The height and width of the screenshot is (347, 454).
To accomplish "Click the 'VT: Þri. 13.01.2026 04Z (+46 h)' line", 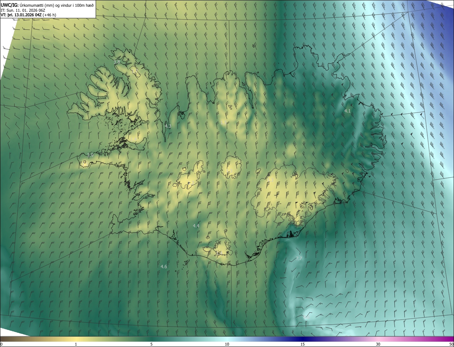I will 28,15.
